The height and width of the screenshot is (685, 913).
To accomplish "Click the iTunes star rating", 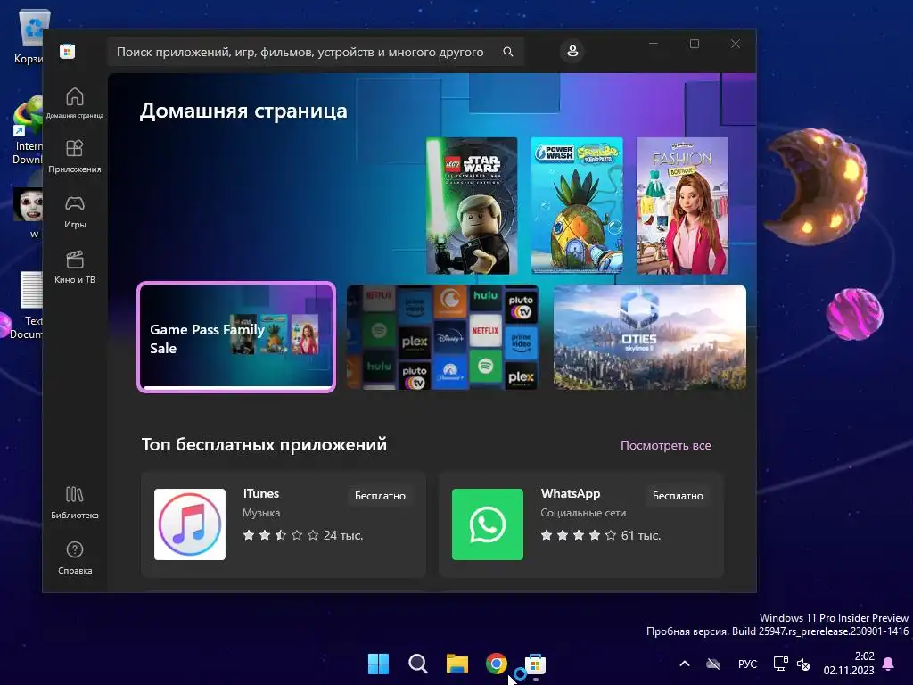I will pos(281,535).
